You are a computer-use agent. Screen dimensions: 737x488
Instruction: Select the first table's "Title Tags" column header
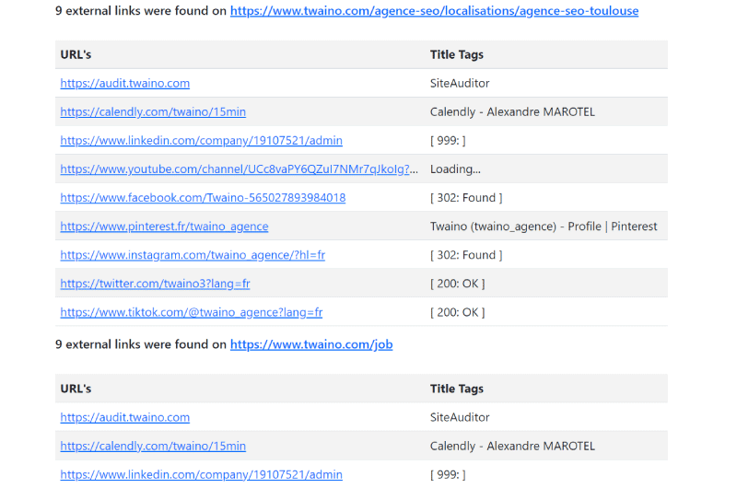[456, 54]
